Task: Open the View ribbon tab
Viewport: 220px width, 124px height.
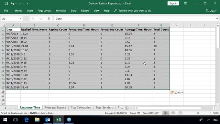Action: (97, 11)
